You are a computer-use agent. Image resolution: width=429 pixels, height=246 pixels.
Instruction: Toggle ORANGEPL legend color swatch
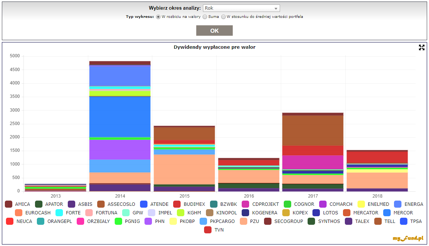[x=41, y=221]
